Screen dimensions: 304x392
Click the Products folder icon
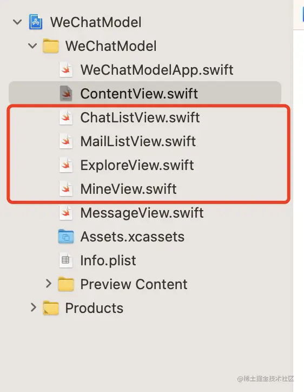(51, 308)
